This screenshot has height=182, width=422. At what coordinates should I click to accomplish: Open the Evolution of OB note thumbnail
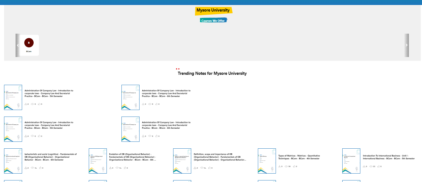tap(98, 161)
